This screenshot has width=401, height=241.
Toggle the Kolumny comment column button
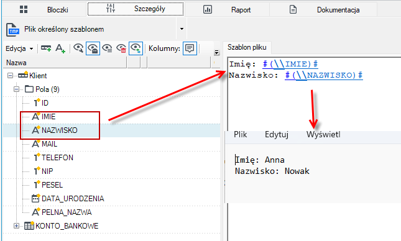tap(190, 48)
